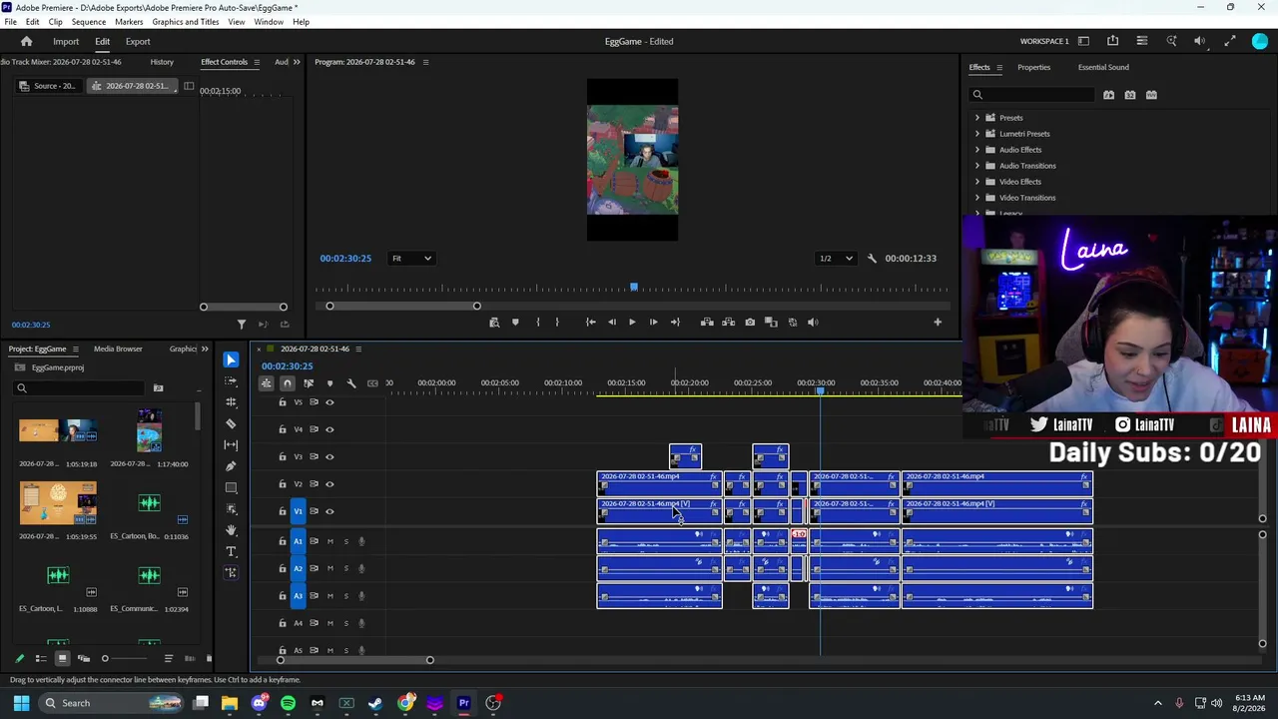Show hidden Project panel tabs chevron

click(205, 349)
